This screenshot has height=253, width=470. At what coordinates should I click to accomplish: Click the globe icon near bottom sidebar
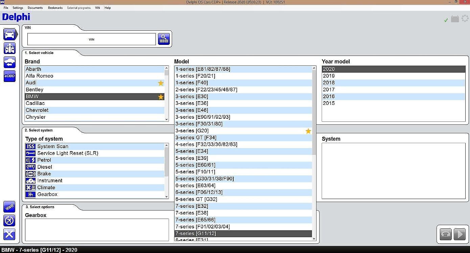(9, 221)
